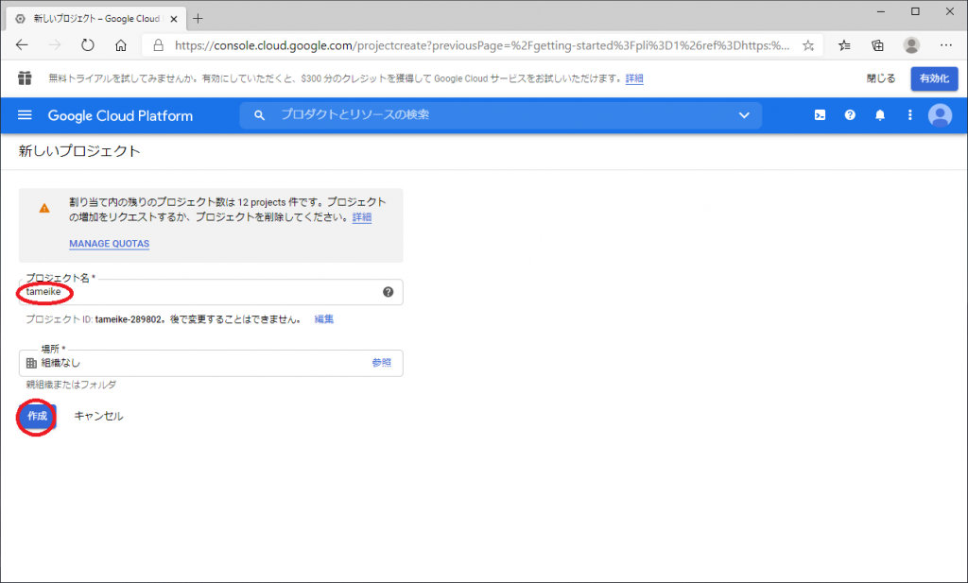Expand the search bar dropdown arrow
The image size is (968, 583).
coord(744,115)
